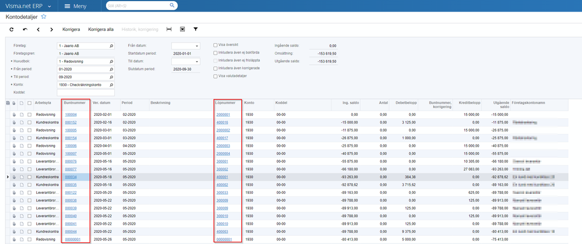
Task: Go to previous record arrow
Action: click(x=38, y=29)
